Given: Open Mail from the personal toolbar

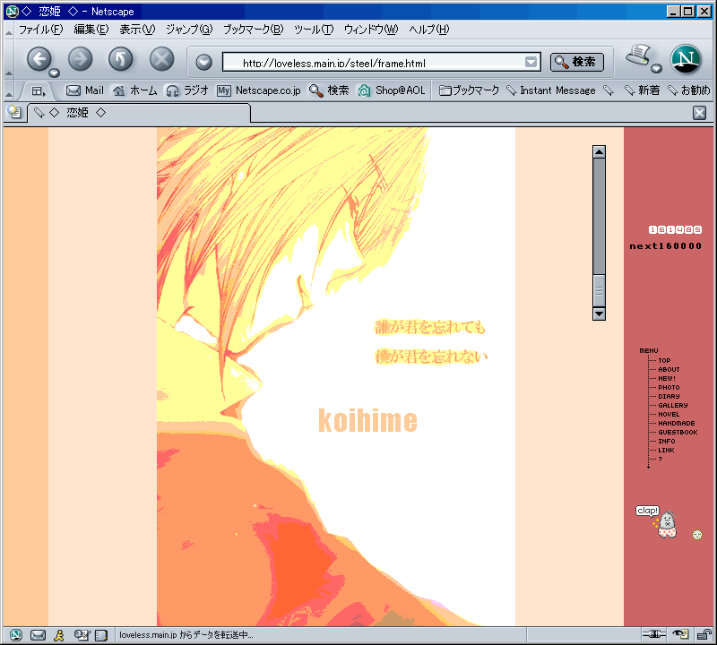Looking at the screenshot, I should pos(85,90).
